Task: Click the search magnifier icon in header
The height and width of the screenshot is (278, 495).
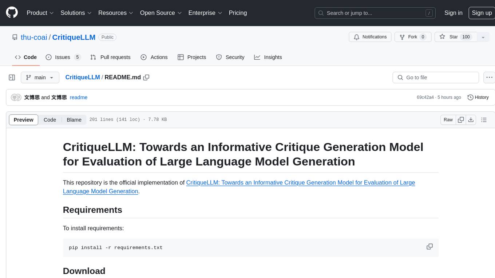Action: click(321, 13)
